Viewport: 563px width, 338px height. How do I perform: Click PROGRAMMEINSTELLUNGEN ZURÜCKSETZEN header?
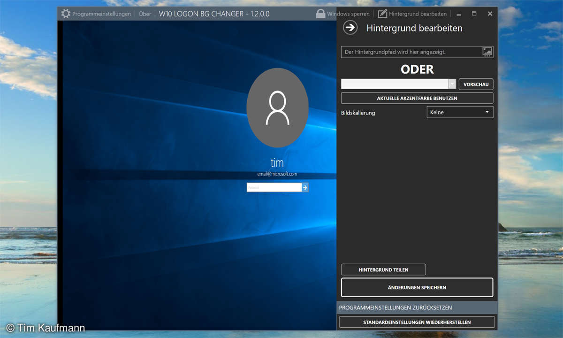click(x=417, y=307)
